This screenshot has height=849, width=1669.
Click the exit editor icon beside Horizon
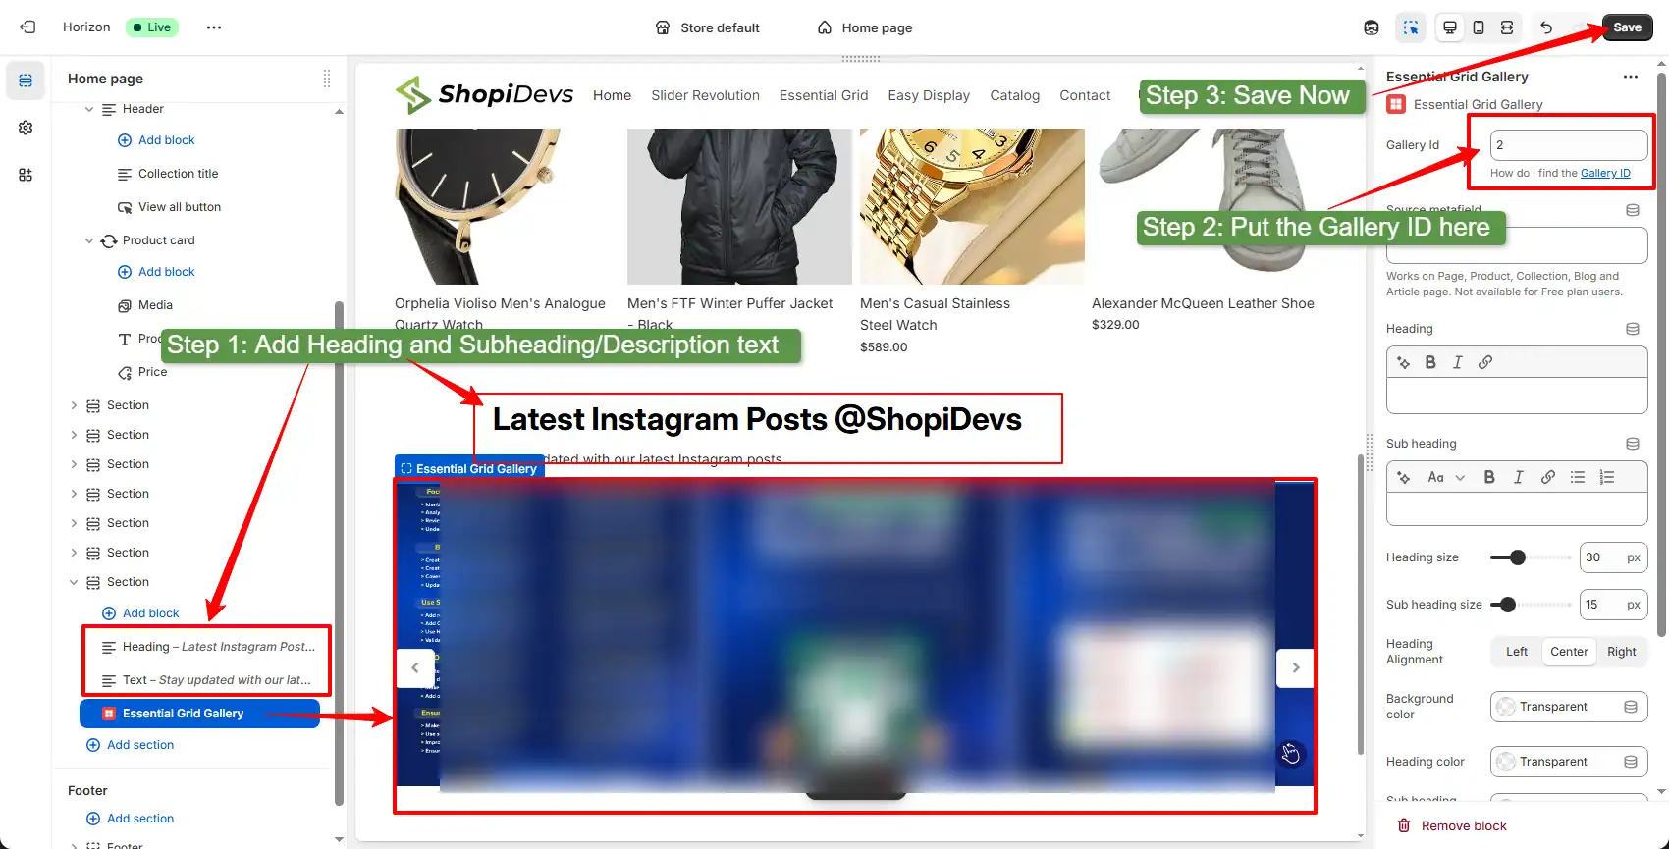pyautogui.click(x=27, y=27)
